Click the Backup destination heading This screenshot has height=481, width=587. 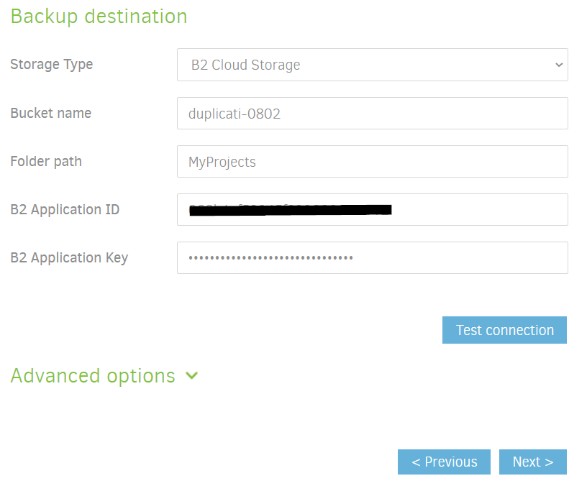pyautogui.click(x=99, y=17)
